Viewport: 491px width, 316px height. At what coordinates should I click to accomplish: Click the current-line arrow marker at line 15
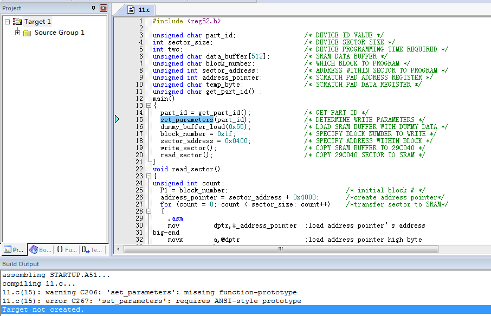(x=117, y=119)
